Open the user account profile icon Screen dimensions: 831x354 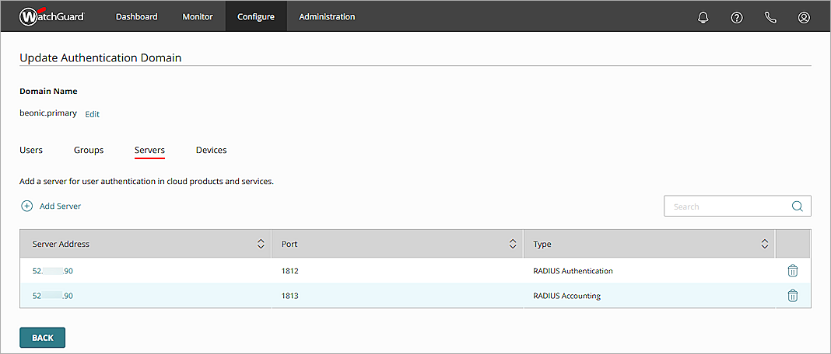(804, 17)
